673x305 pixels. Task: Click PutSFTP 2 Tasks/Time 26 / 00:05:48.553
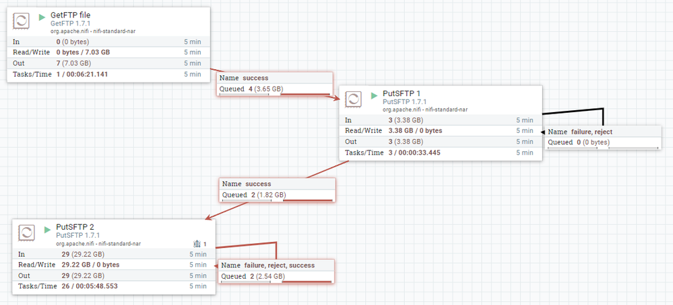90,286
